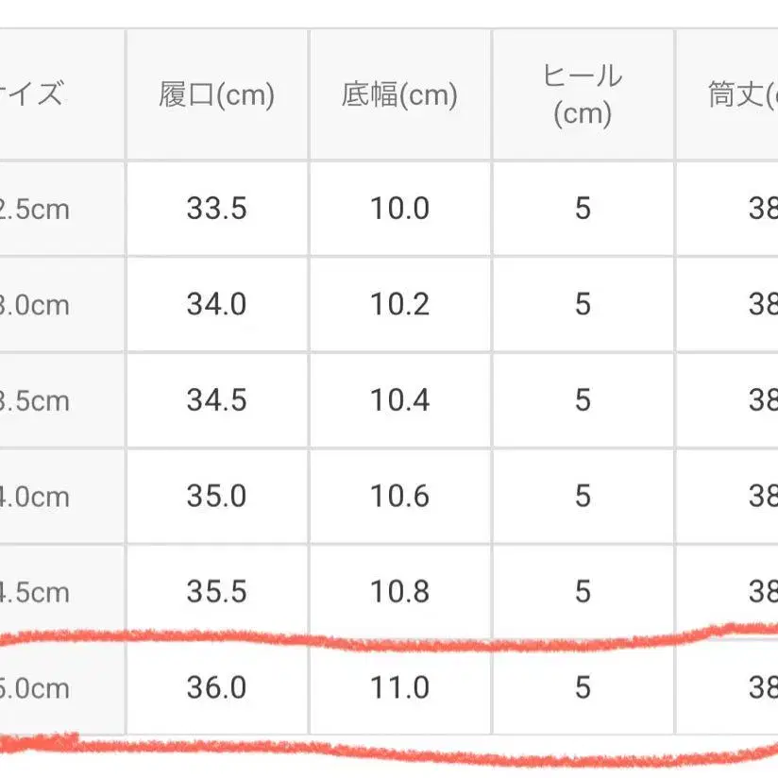This screenshot has height=778, width=778.
Task: Click heel value 5 in the 34.5 row
Action: (583, 400)
